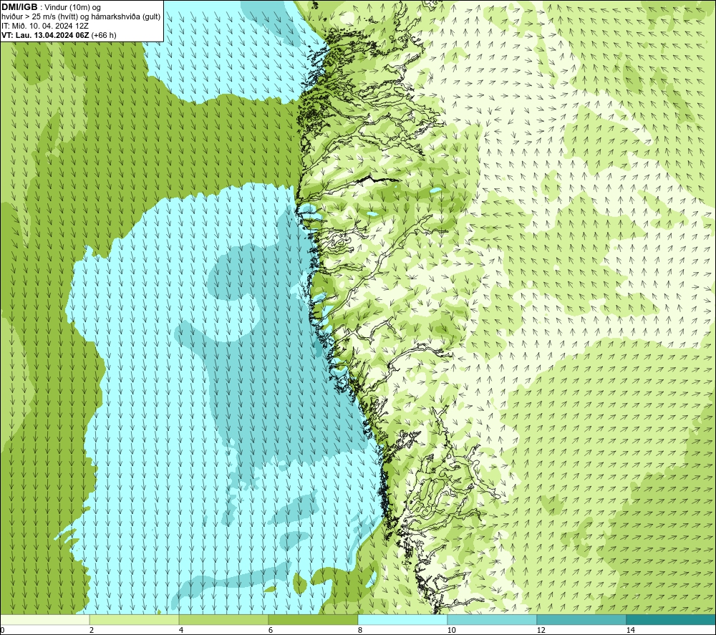Click the 'DMI/IGB : Vindur (10m) og' title line
The width and height of the screenshot is (716, 635).
pos(51,7)
